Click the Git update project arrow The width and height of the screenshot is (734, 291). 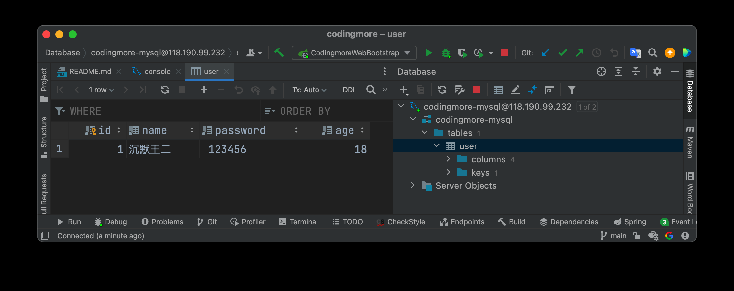545,53
